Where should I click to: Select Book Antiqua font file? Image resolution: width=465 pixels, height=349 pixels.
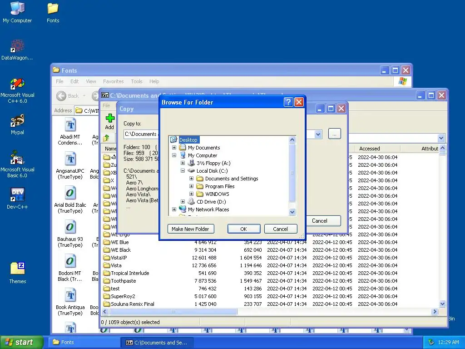click(x=70, y=302)
